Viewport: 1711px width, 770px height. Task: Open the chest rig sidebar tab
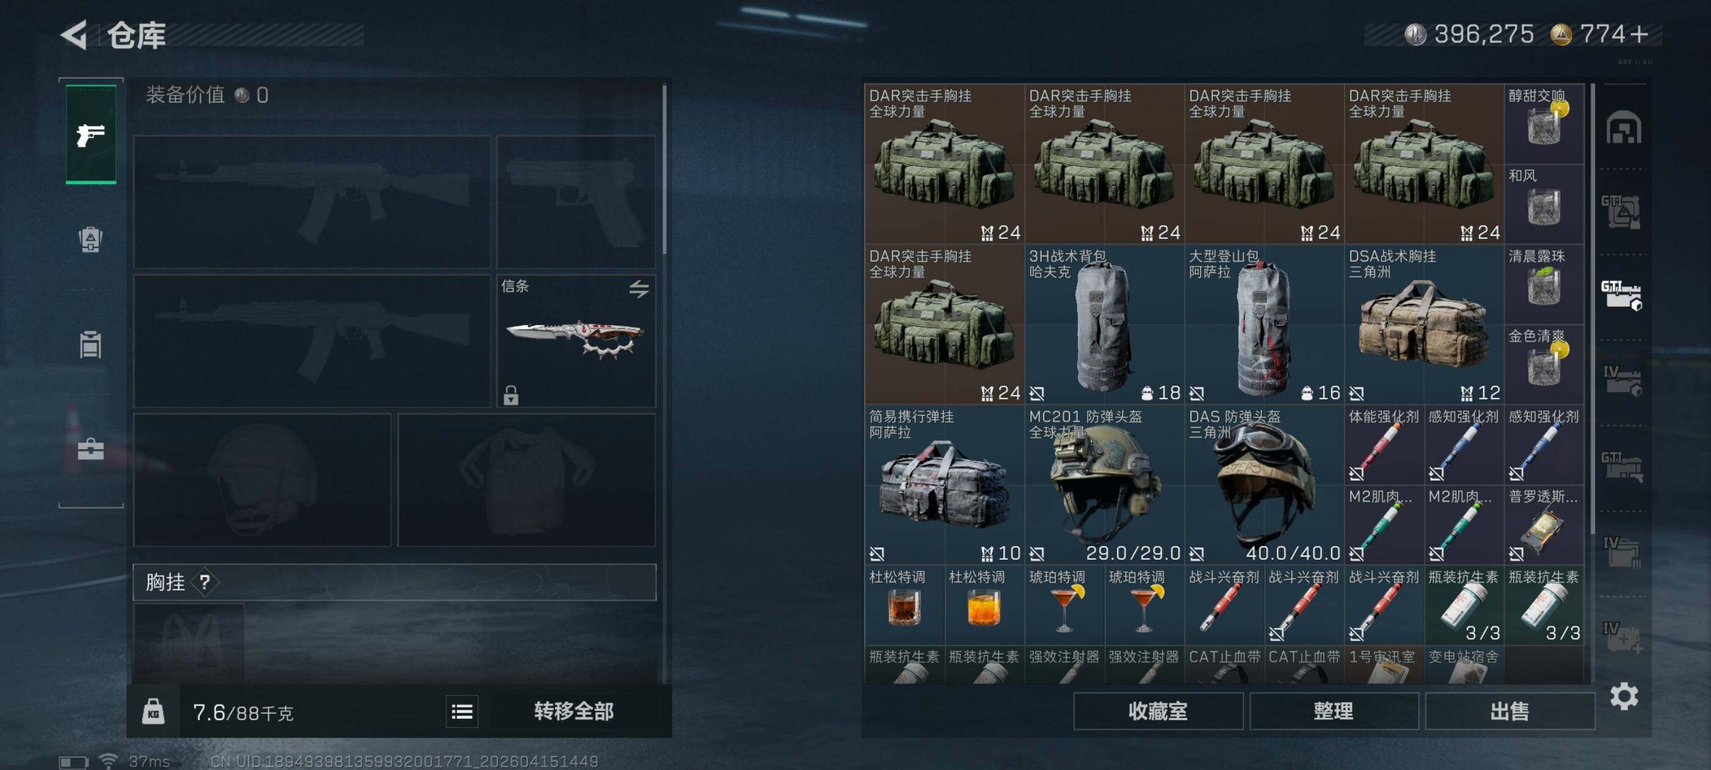point(91,345)
